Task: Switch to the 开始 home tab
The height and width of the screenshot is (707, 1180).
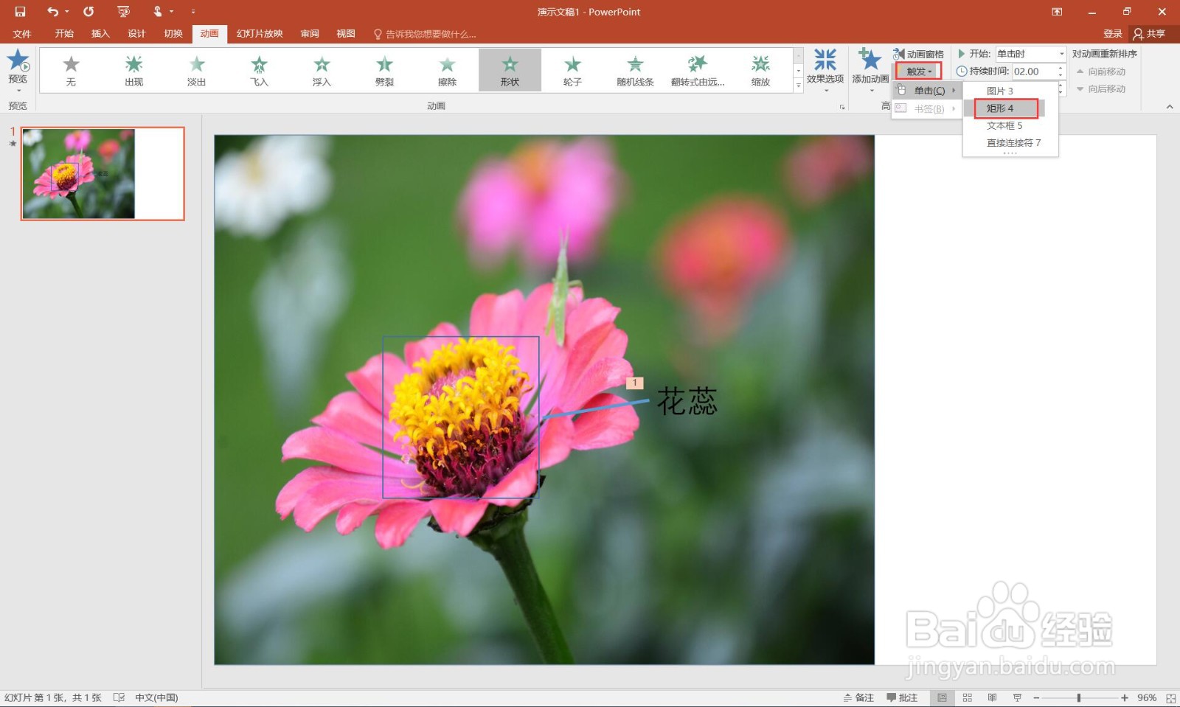Action: click(64, 34)
